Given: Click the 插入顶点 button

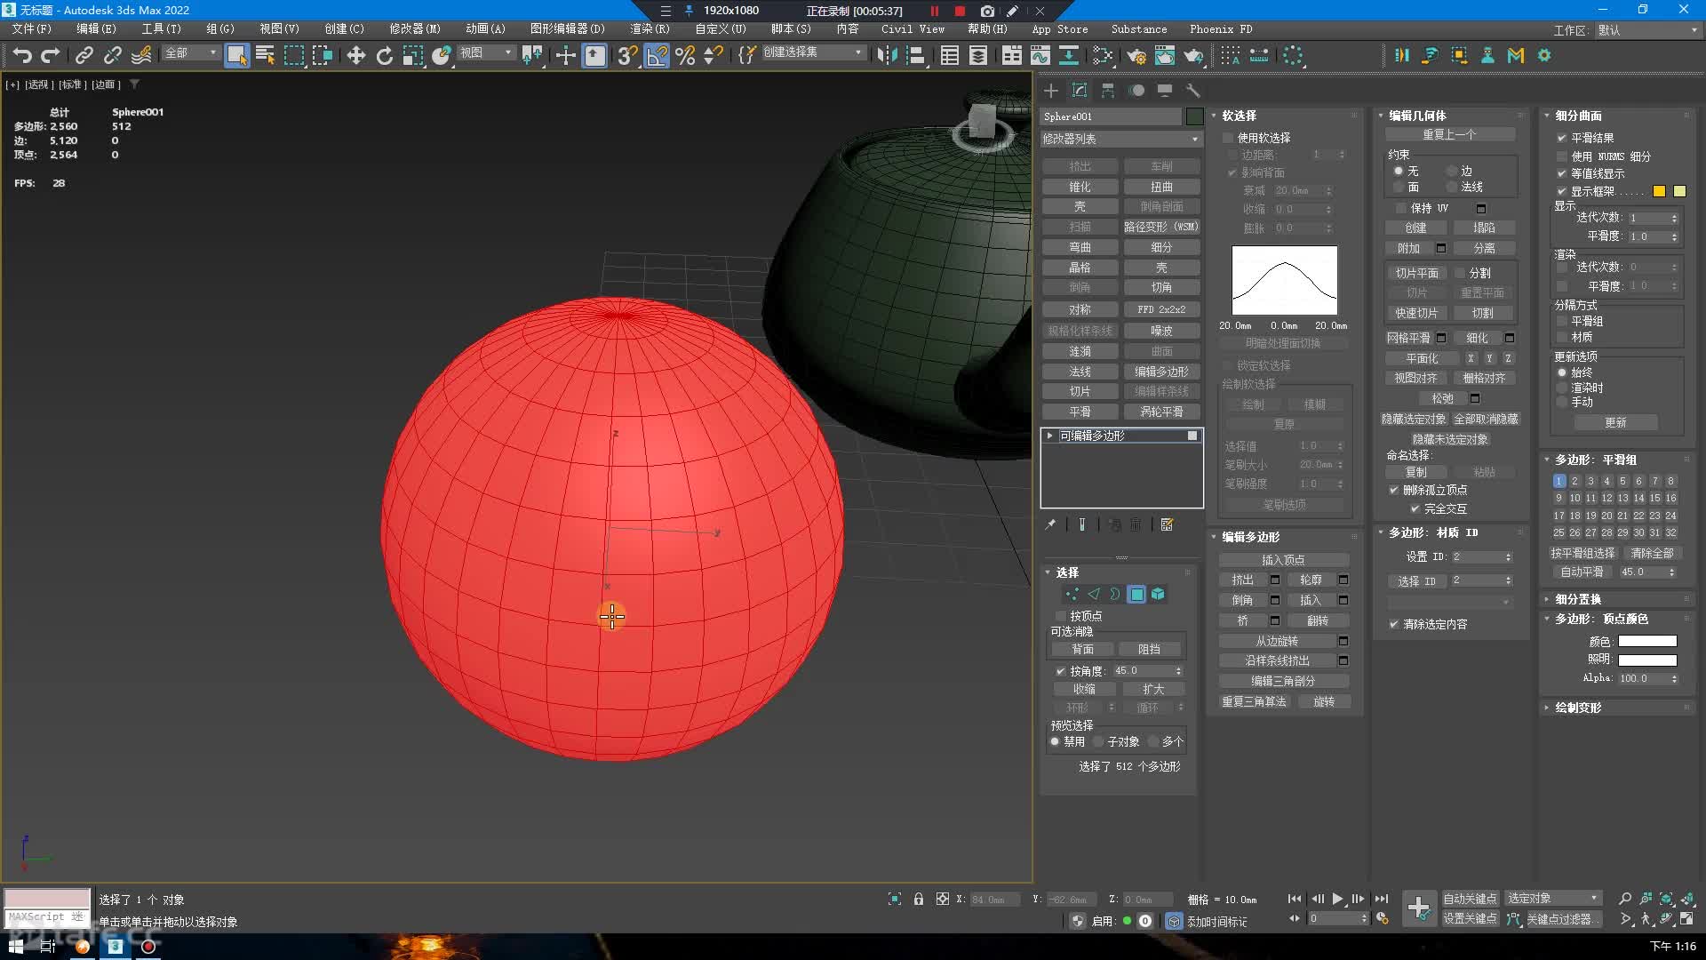Looking at the screenshot, I should 1283,560.
